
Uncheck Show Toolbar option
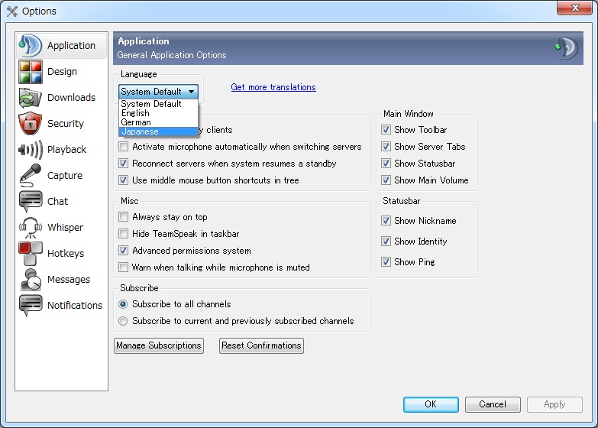386,130
